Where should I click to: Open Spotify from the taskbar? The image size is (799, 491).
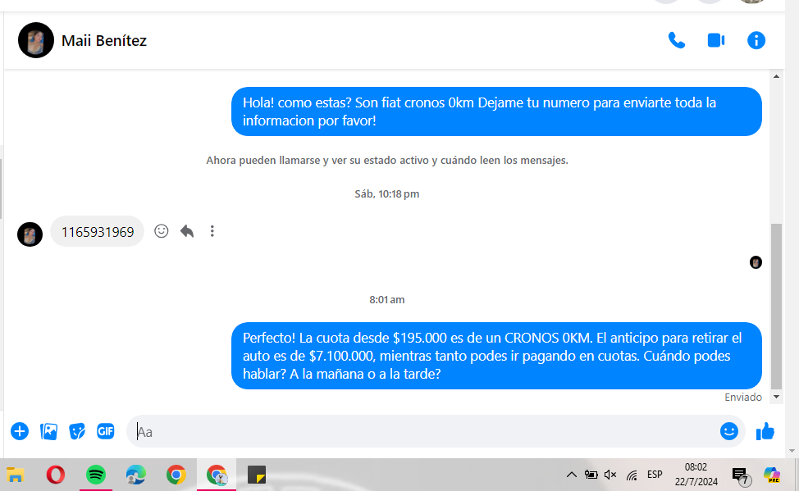pos(96,475)
